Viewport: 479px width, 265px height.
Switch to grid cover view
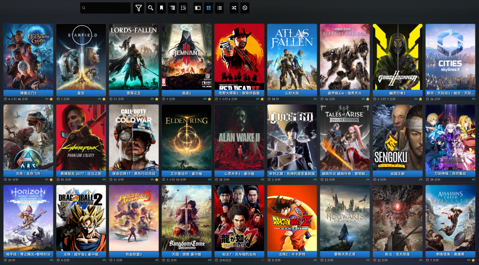tap(208, 8)
